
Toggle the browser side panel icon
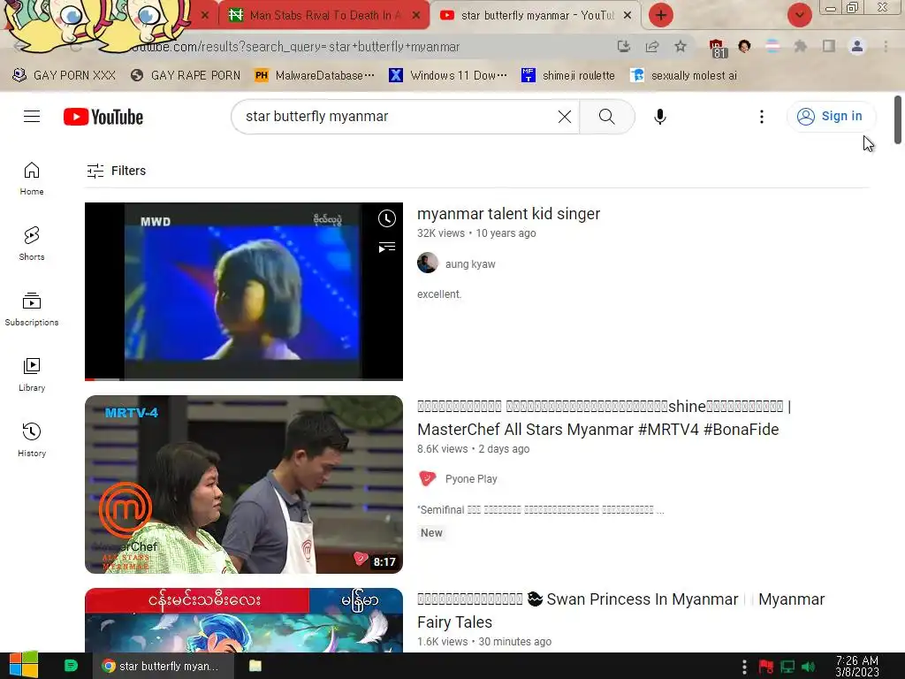pyautogui.click(x=829, y=46)
